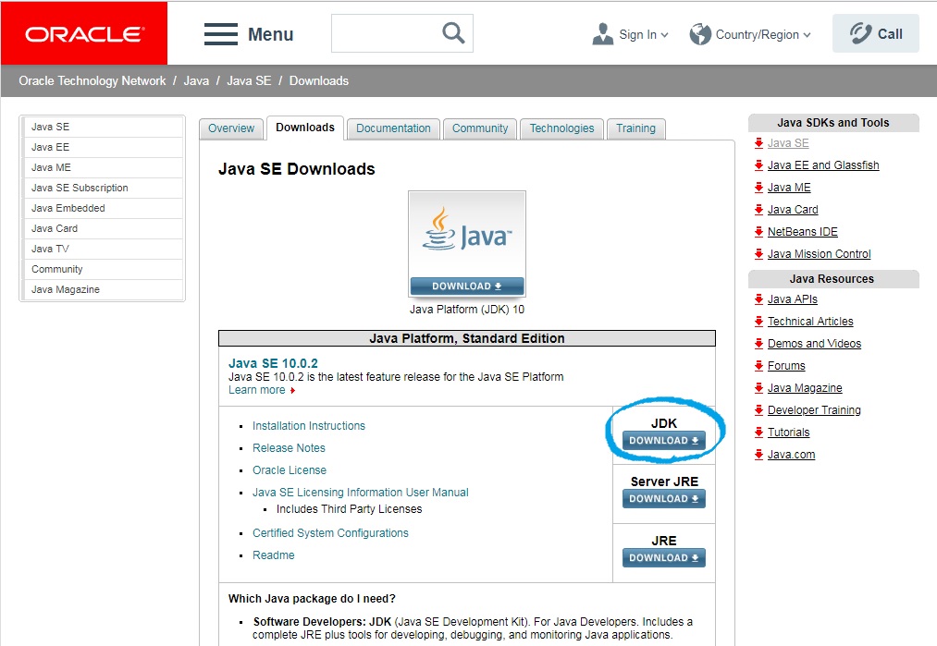The height and width of the screenshot is (646, 937).
Task: Click the red arrow next to Learn more
Action: click(x=293, y=391)
